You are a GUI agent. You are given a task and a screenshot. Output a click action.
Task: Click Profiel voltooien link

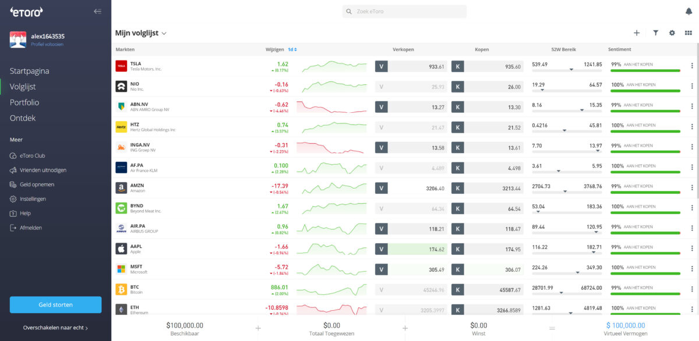pos(47,44)
